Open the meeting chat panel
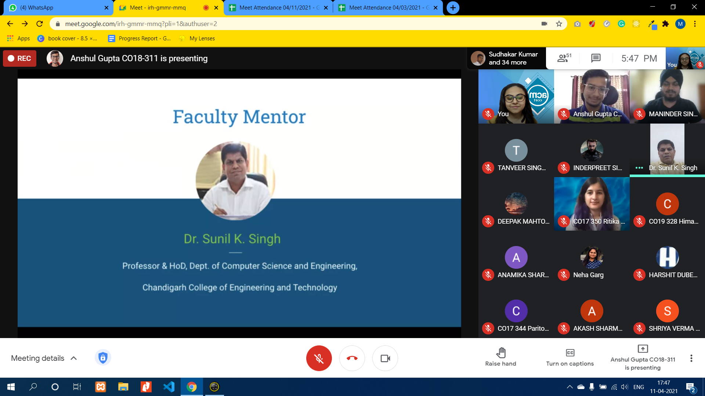Screen dimensions: 705x396 (x=596, y=58)
